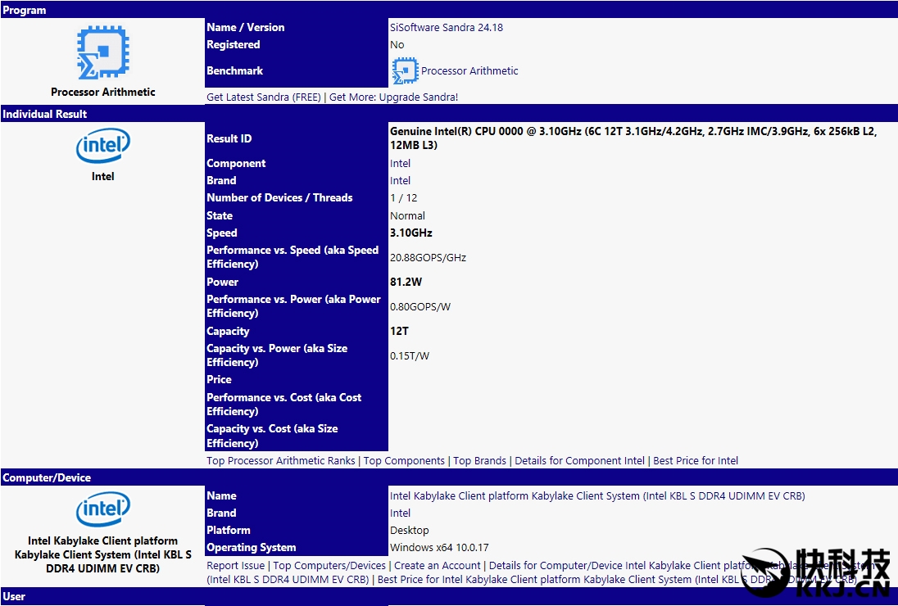Screen dimensions: 898x606
Task: Select the Genuine Intel(R) CPU 0000 result ID
Action: pyautogui.click(x=633, y=138)
